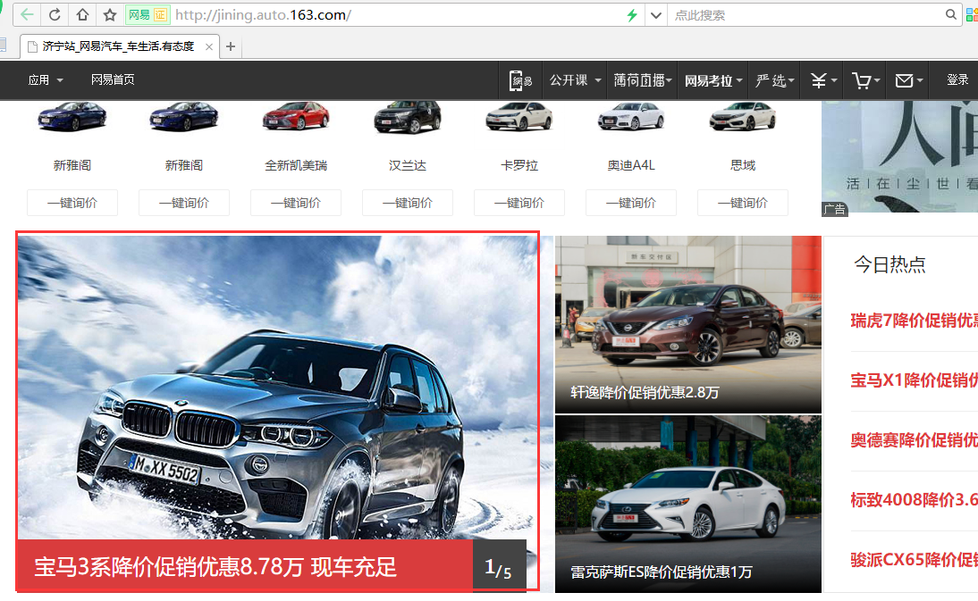Click the magnifier search icon
Screen dimensions: 978x601
[x=950, y=14]
